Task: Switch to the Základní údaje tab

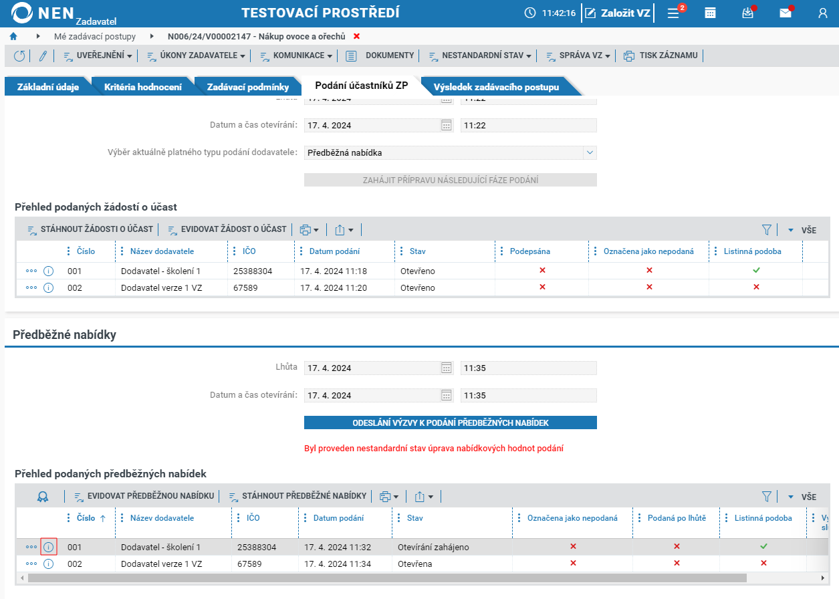Action: tap(48, 87)
